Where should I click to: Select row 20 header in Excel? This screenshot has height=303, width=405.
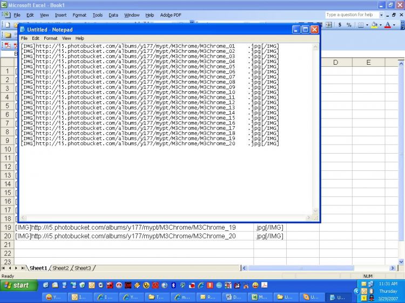pyautogui.click(x=8, y=236)
